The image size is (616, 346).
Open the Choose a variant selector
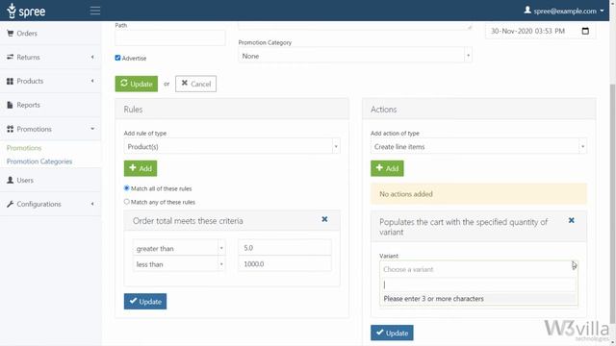[x=478, y=269]
